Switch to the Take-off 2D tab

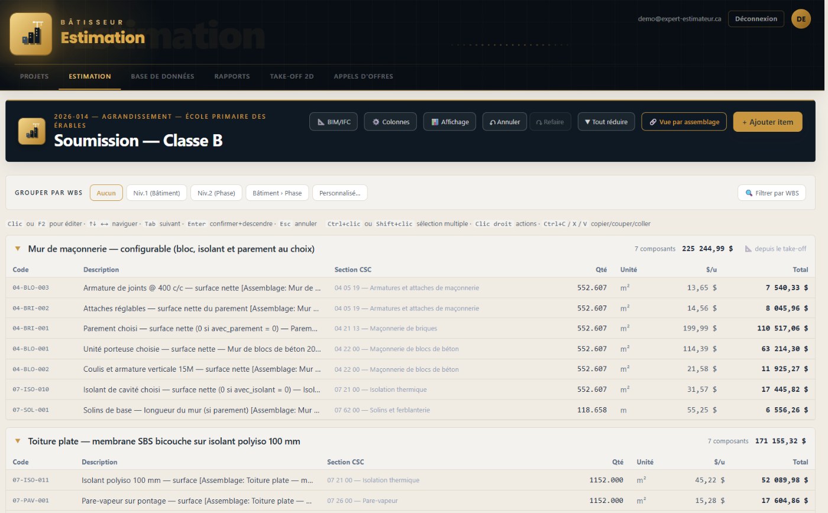pyautogui.click(x=292, y=76)
